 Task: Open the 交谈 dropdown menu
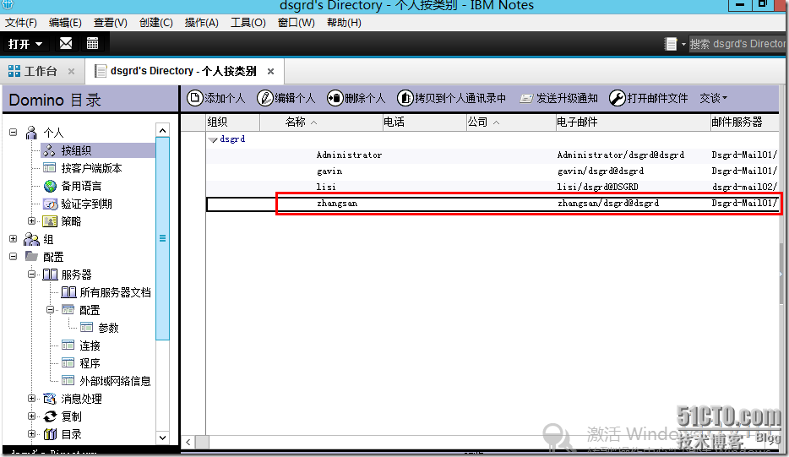(713, 98)
